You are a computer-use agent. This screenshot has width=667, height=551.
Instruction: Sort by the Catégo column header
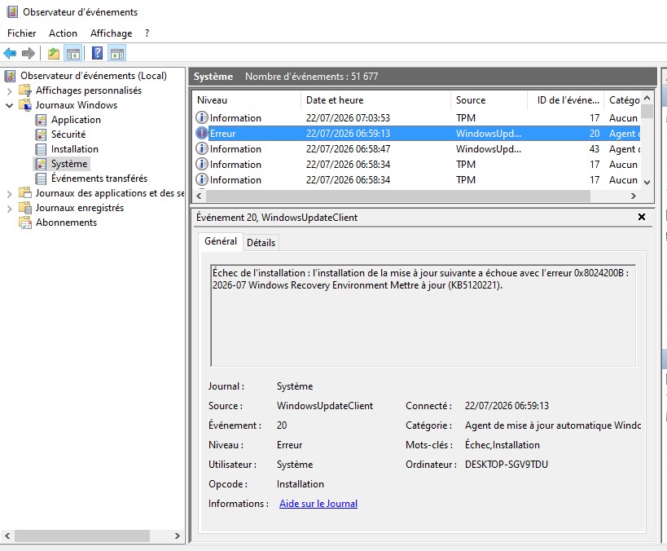tap(623, 100)
